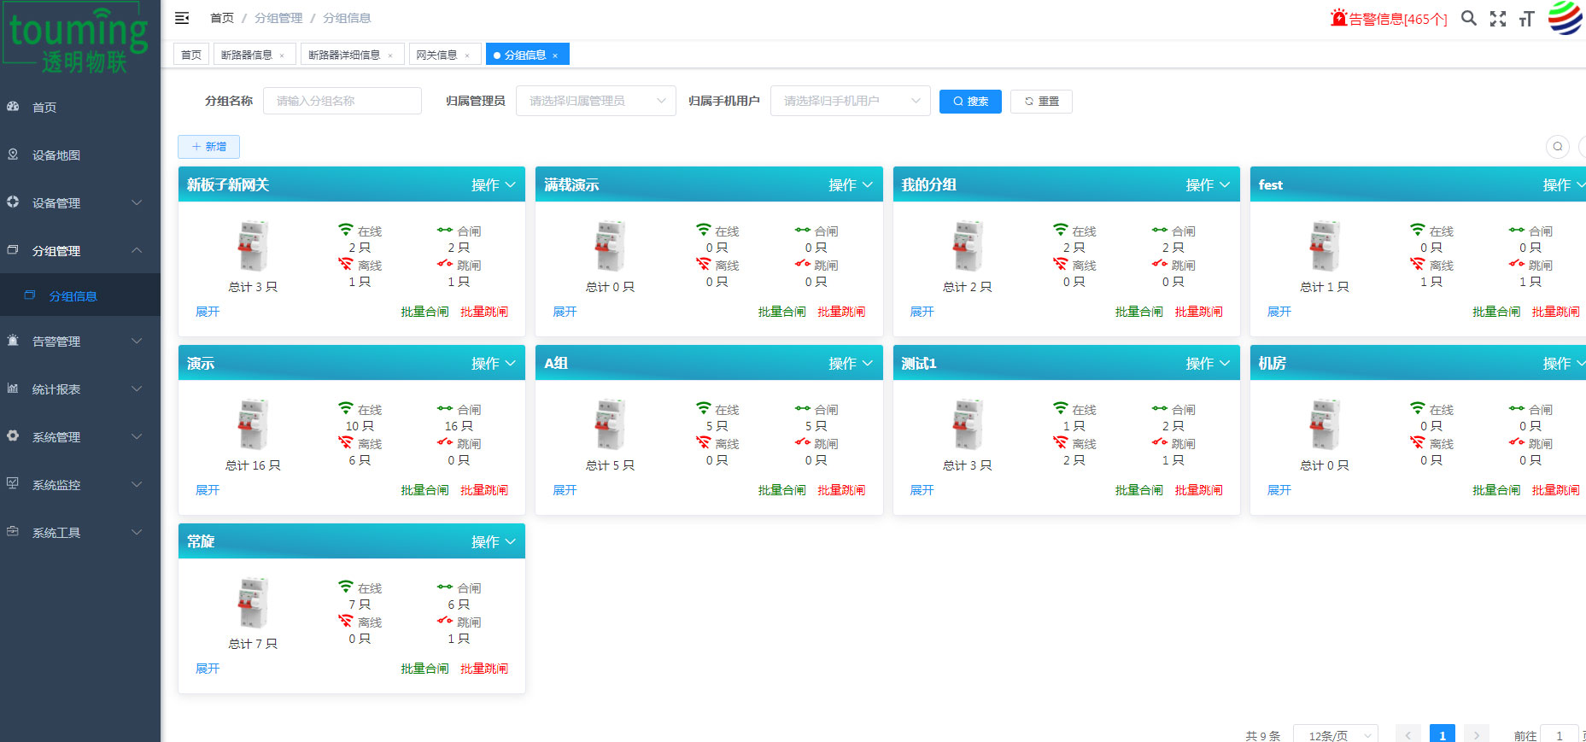
Task: Focus the 分组名称 input field
Action: [x=342, y=101]
